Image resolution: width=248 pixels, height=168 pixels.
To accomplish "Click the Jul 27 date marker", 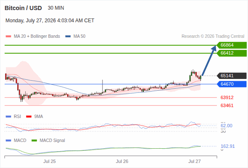I will pos(194,161).
